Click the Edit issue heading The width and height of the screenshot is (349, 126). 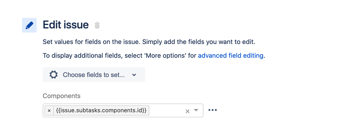click(66, 25)
